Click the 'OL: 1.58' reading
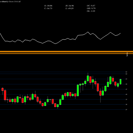 (x=91, y=11)
